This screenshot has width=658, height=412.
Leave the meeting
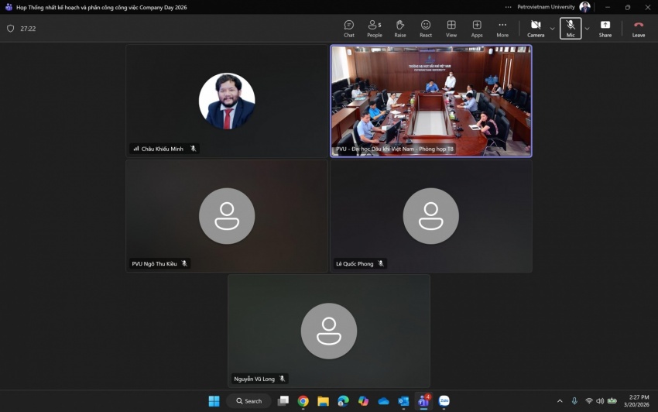(x=638, y=29)
